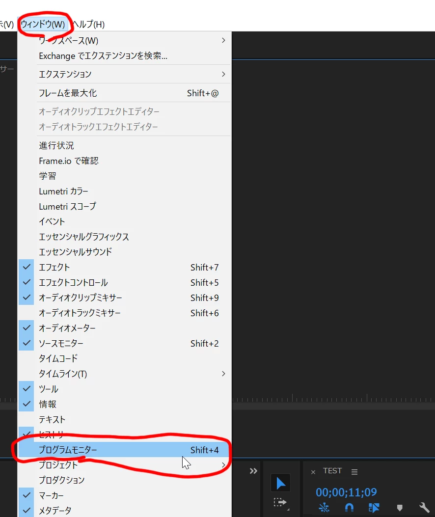Toggle the Linked Selection icon
This screenshot has height=517, width=435.
click(374, 508)
